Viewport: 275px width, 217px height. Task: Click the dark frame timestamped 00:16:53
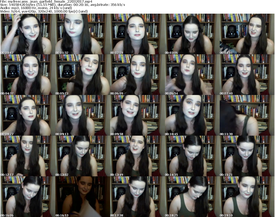point(82,197)
